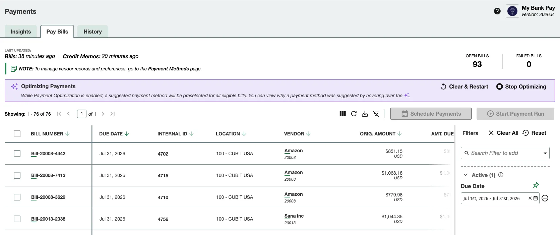Image resolution: width=560 pixels, height=235 pixels.
Task: Open Amazon vendor link in Bill-20008-4442 row
Action: [294, 151]
